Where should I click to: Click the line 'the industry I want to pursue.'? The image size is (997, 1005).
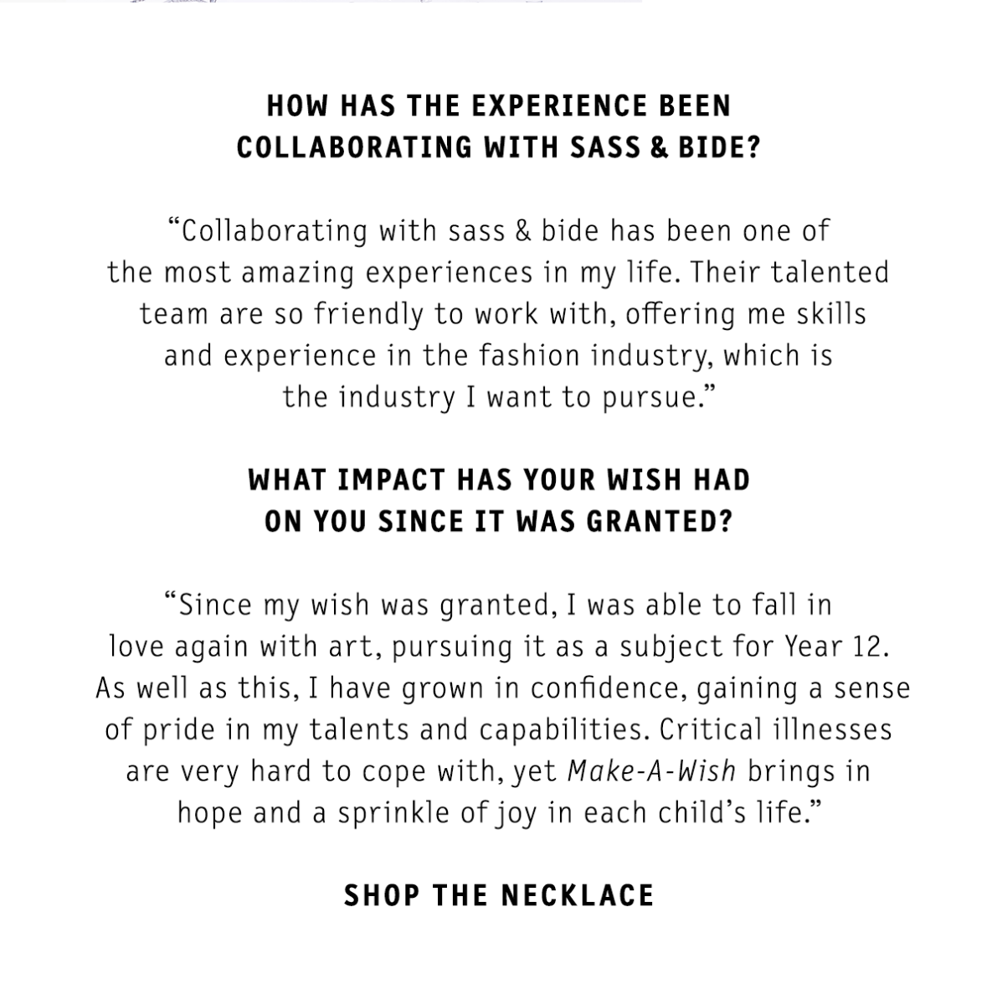pos(501,396)
